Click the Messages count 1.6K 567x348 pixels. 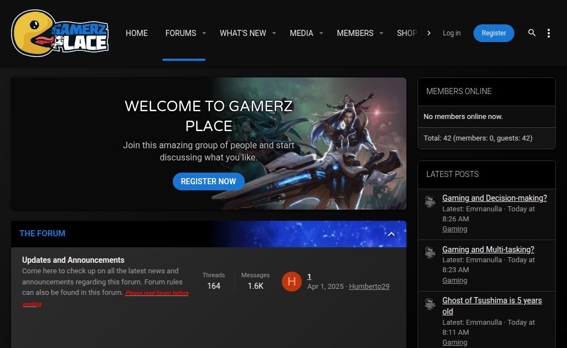[255, 286]
